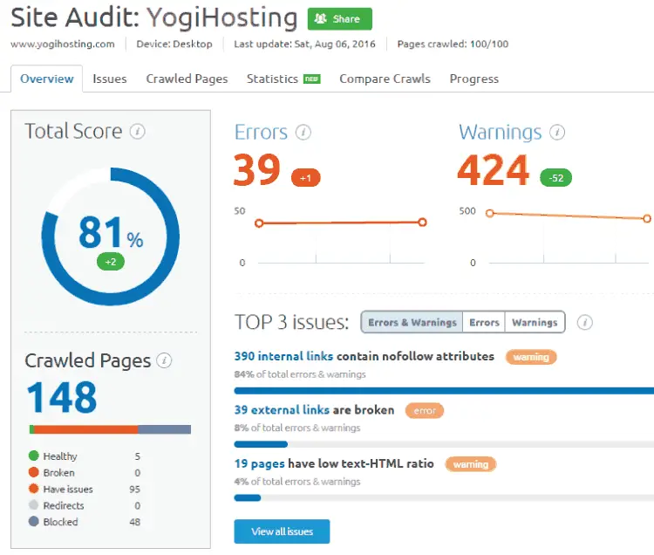Viewport: 654px width, 555px height.
Task: Click the +1 errors change badge
Action: (x=305, y=178)
